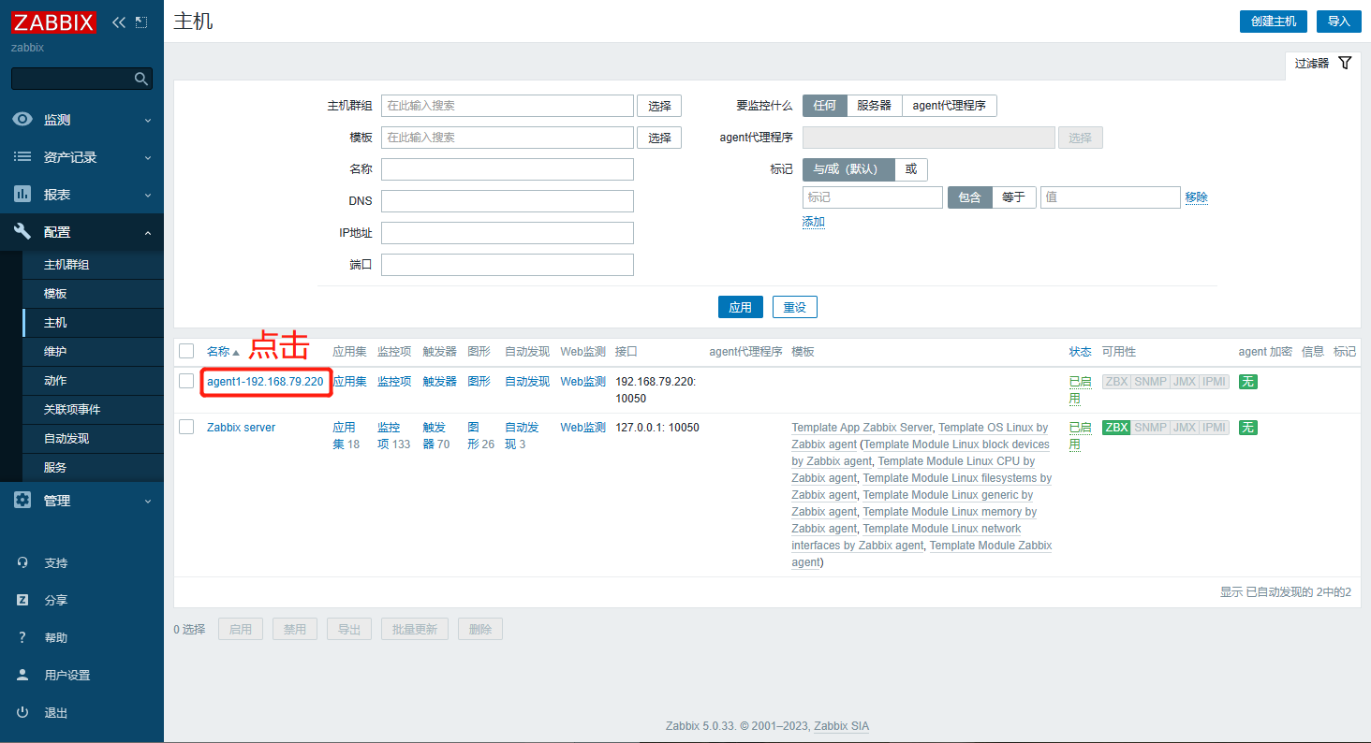The width and height of the screenshot is (1371, 743).
Task: Check the Zabbix server row checkbox
Action: coord(186,427)
